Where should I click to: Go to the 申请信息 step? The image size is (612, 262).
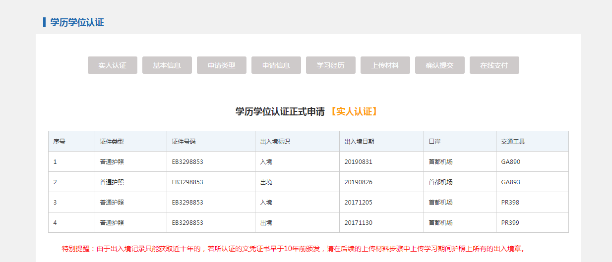point(276,65)
